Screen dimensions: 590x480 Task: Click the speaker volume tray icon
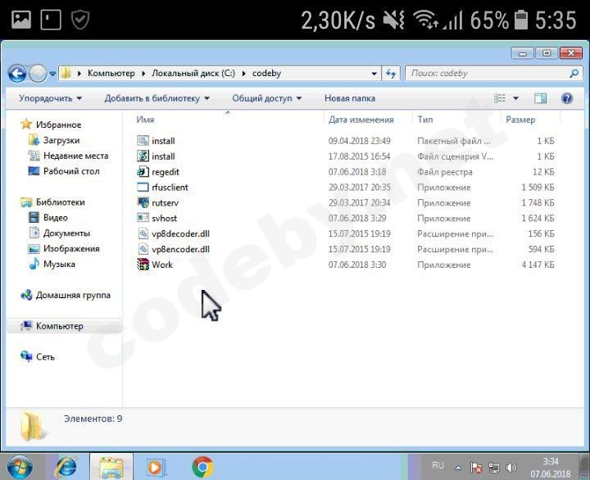511,468
